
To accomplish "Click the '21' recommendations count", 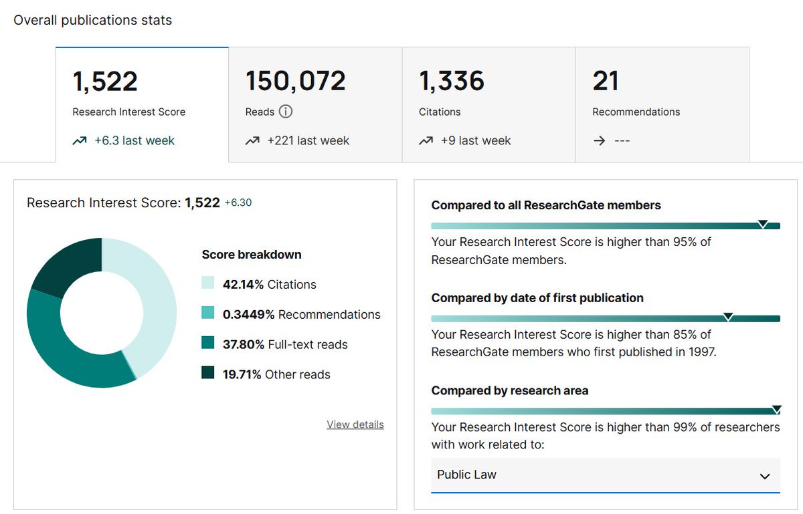I will [x=606, y=81].
